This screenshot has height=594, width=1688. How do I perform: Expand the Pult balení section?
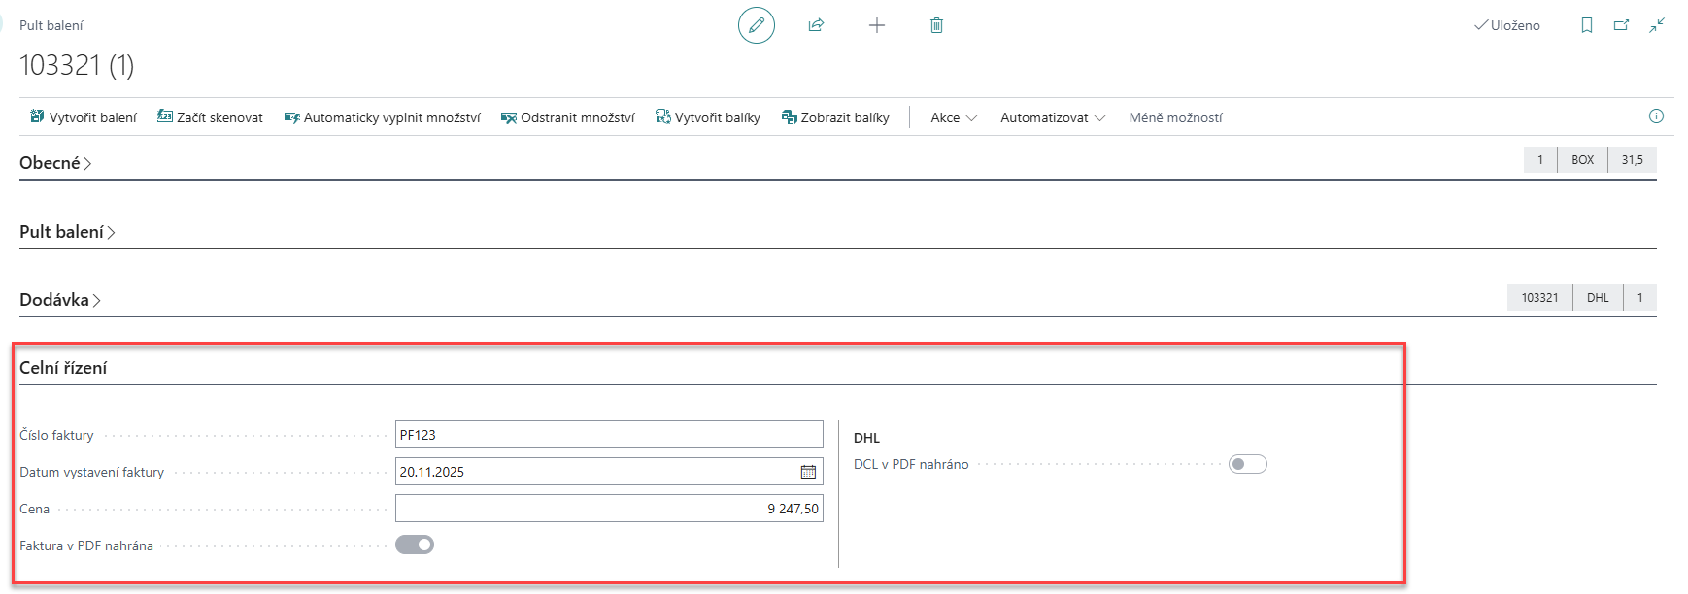click(67, 232)
